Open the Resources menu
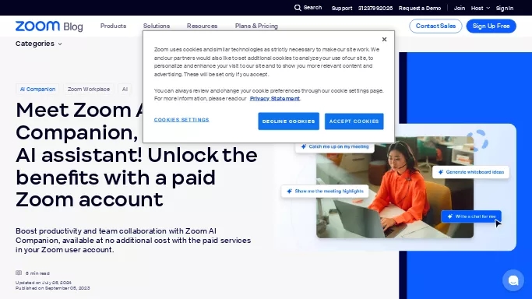The height and width of the screenshot is (299, 532). point(202,26)
